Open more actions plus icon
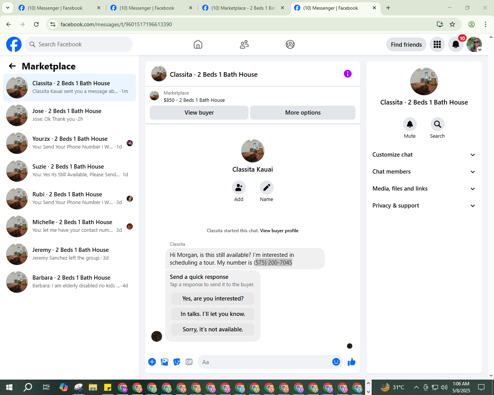 coord(152,362)
